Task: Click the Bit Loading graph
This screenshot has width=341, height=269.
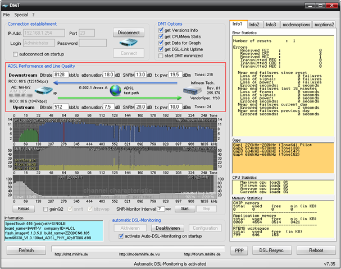Action: [x=115, y=130]
